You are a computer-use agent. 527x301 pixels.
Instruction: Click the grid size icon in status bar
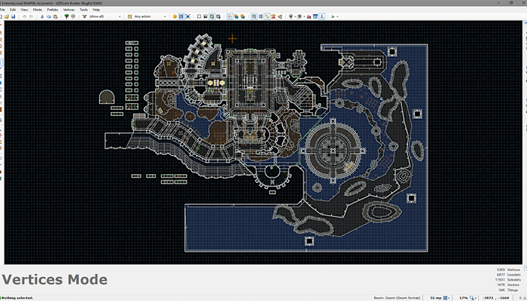pos(445,298)
